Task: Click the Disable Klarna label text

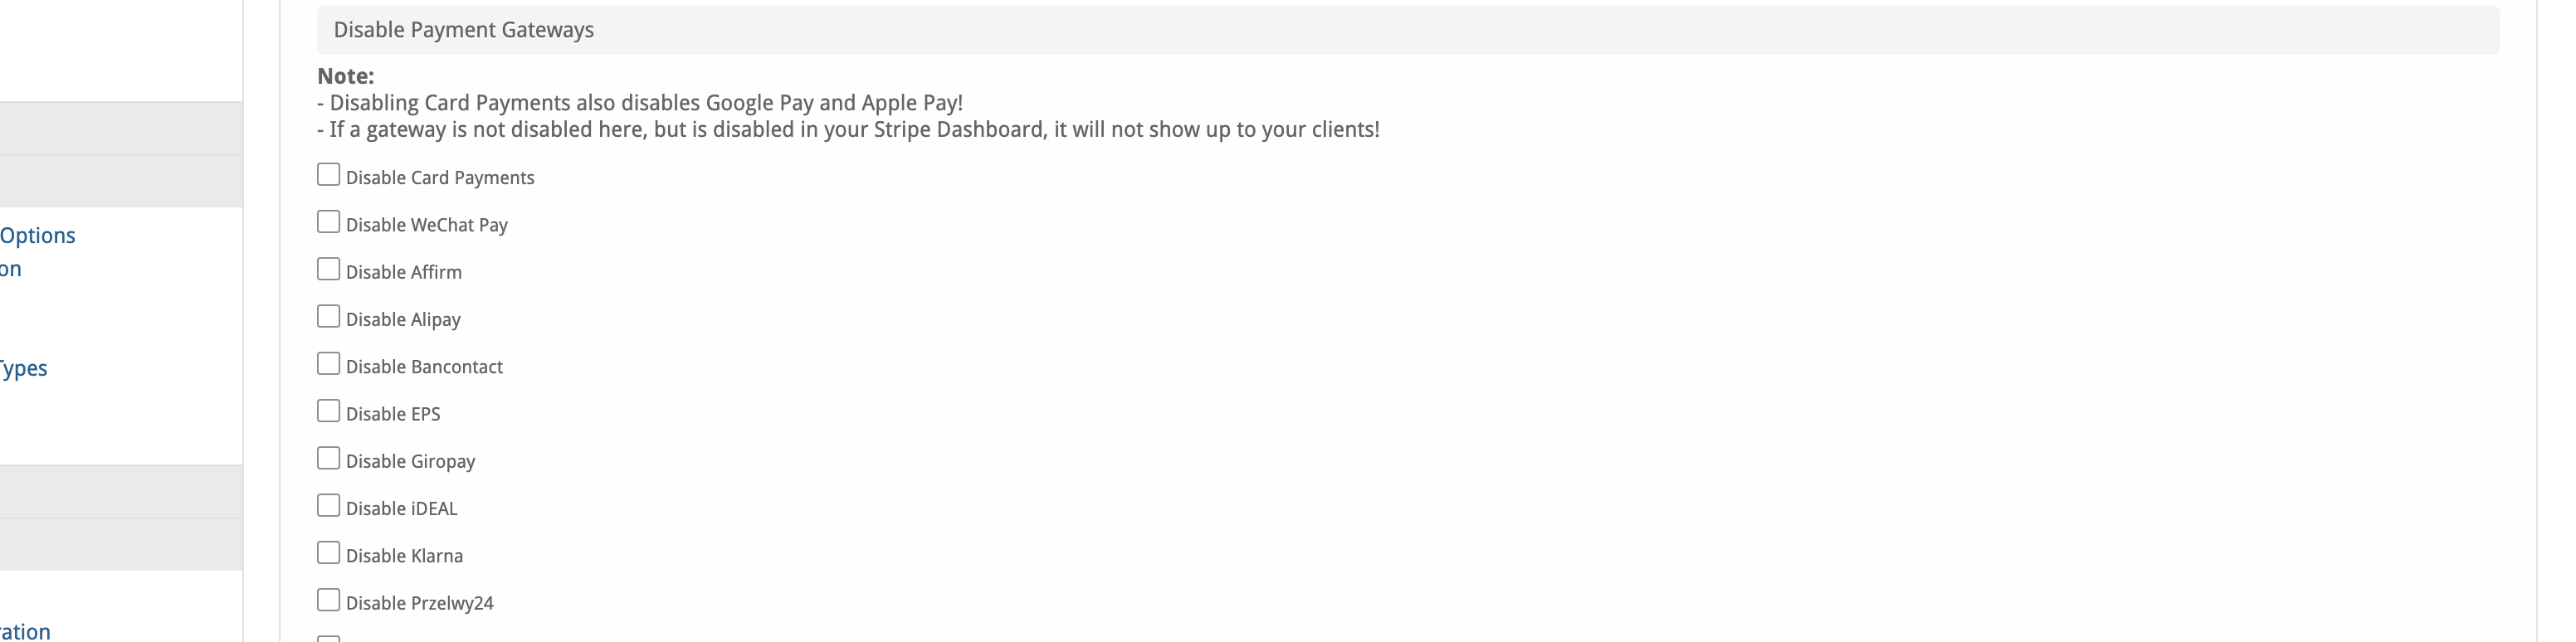Action: (404, 556)
